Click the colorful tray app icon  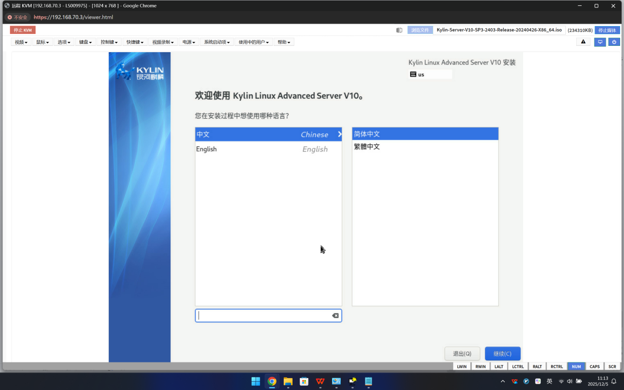[x=538, y=381]
